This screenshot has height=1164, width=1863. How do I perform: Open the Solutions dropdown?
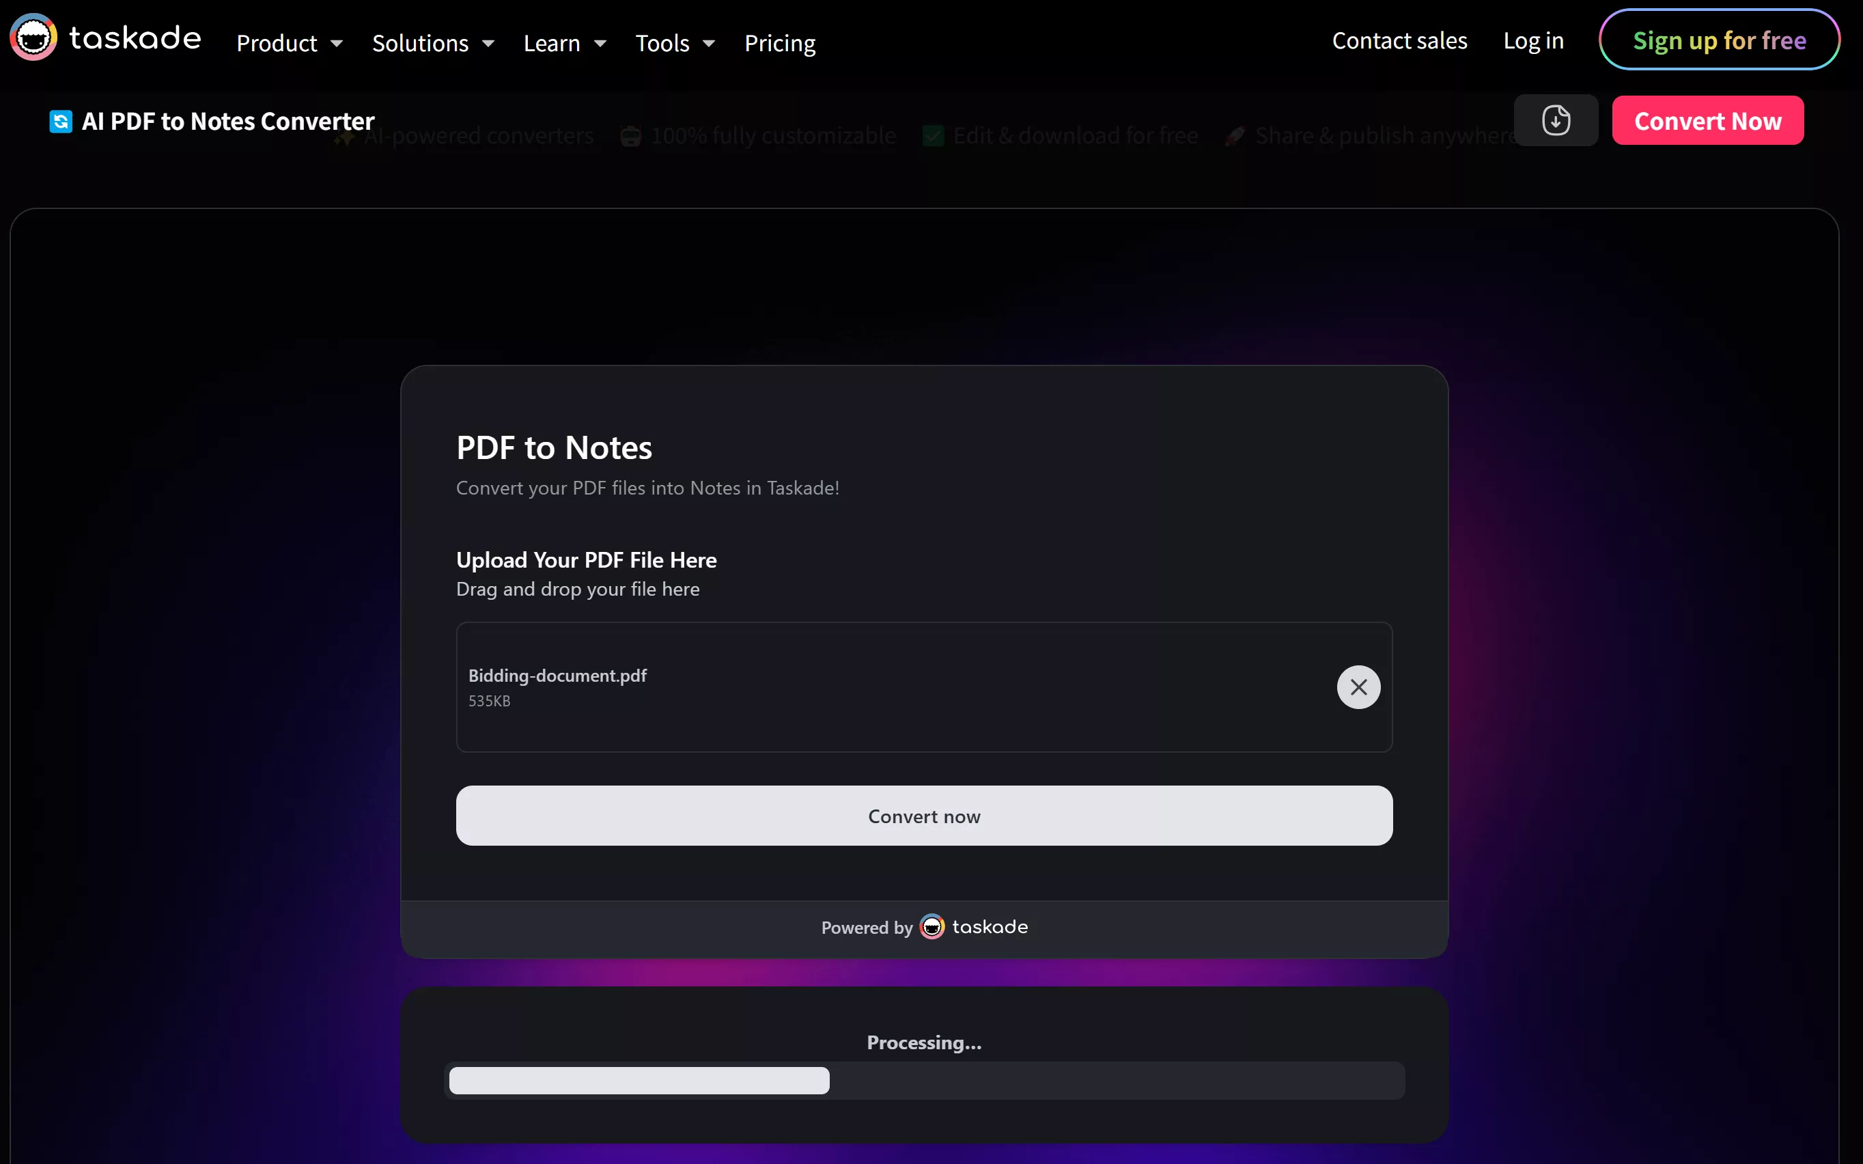point(433,43)
